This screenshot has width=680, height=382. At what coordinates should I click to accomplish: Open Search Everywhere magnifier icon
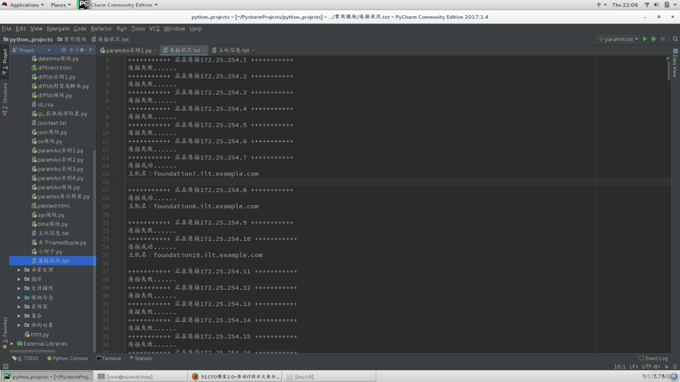click(675, 39)
